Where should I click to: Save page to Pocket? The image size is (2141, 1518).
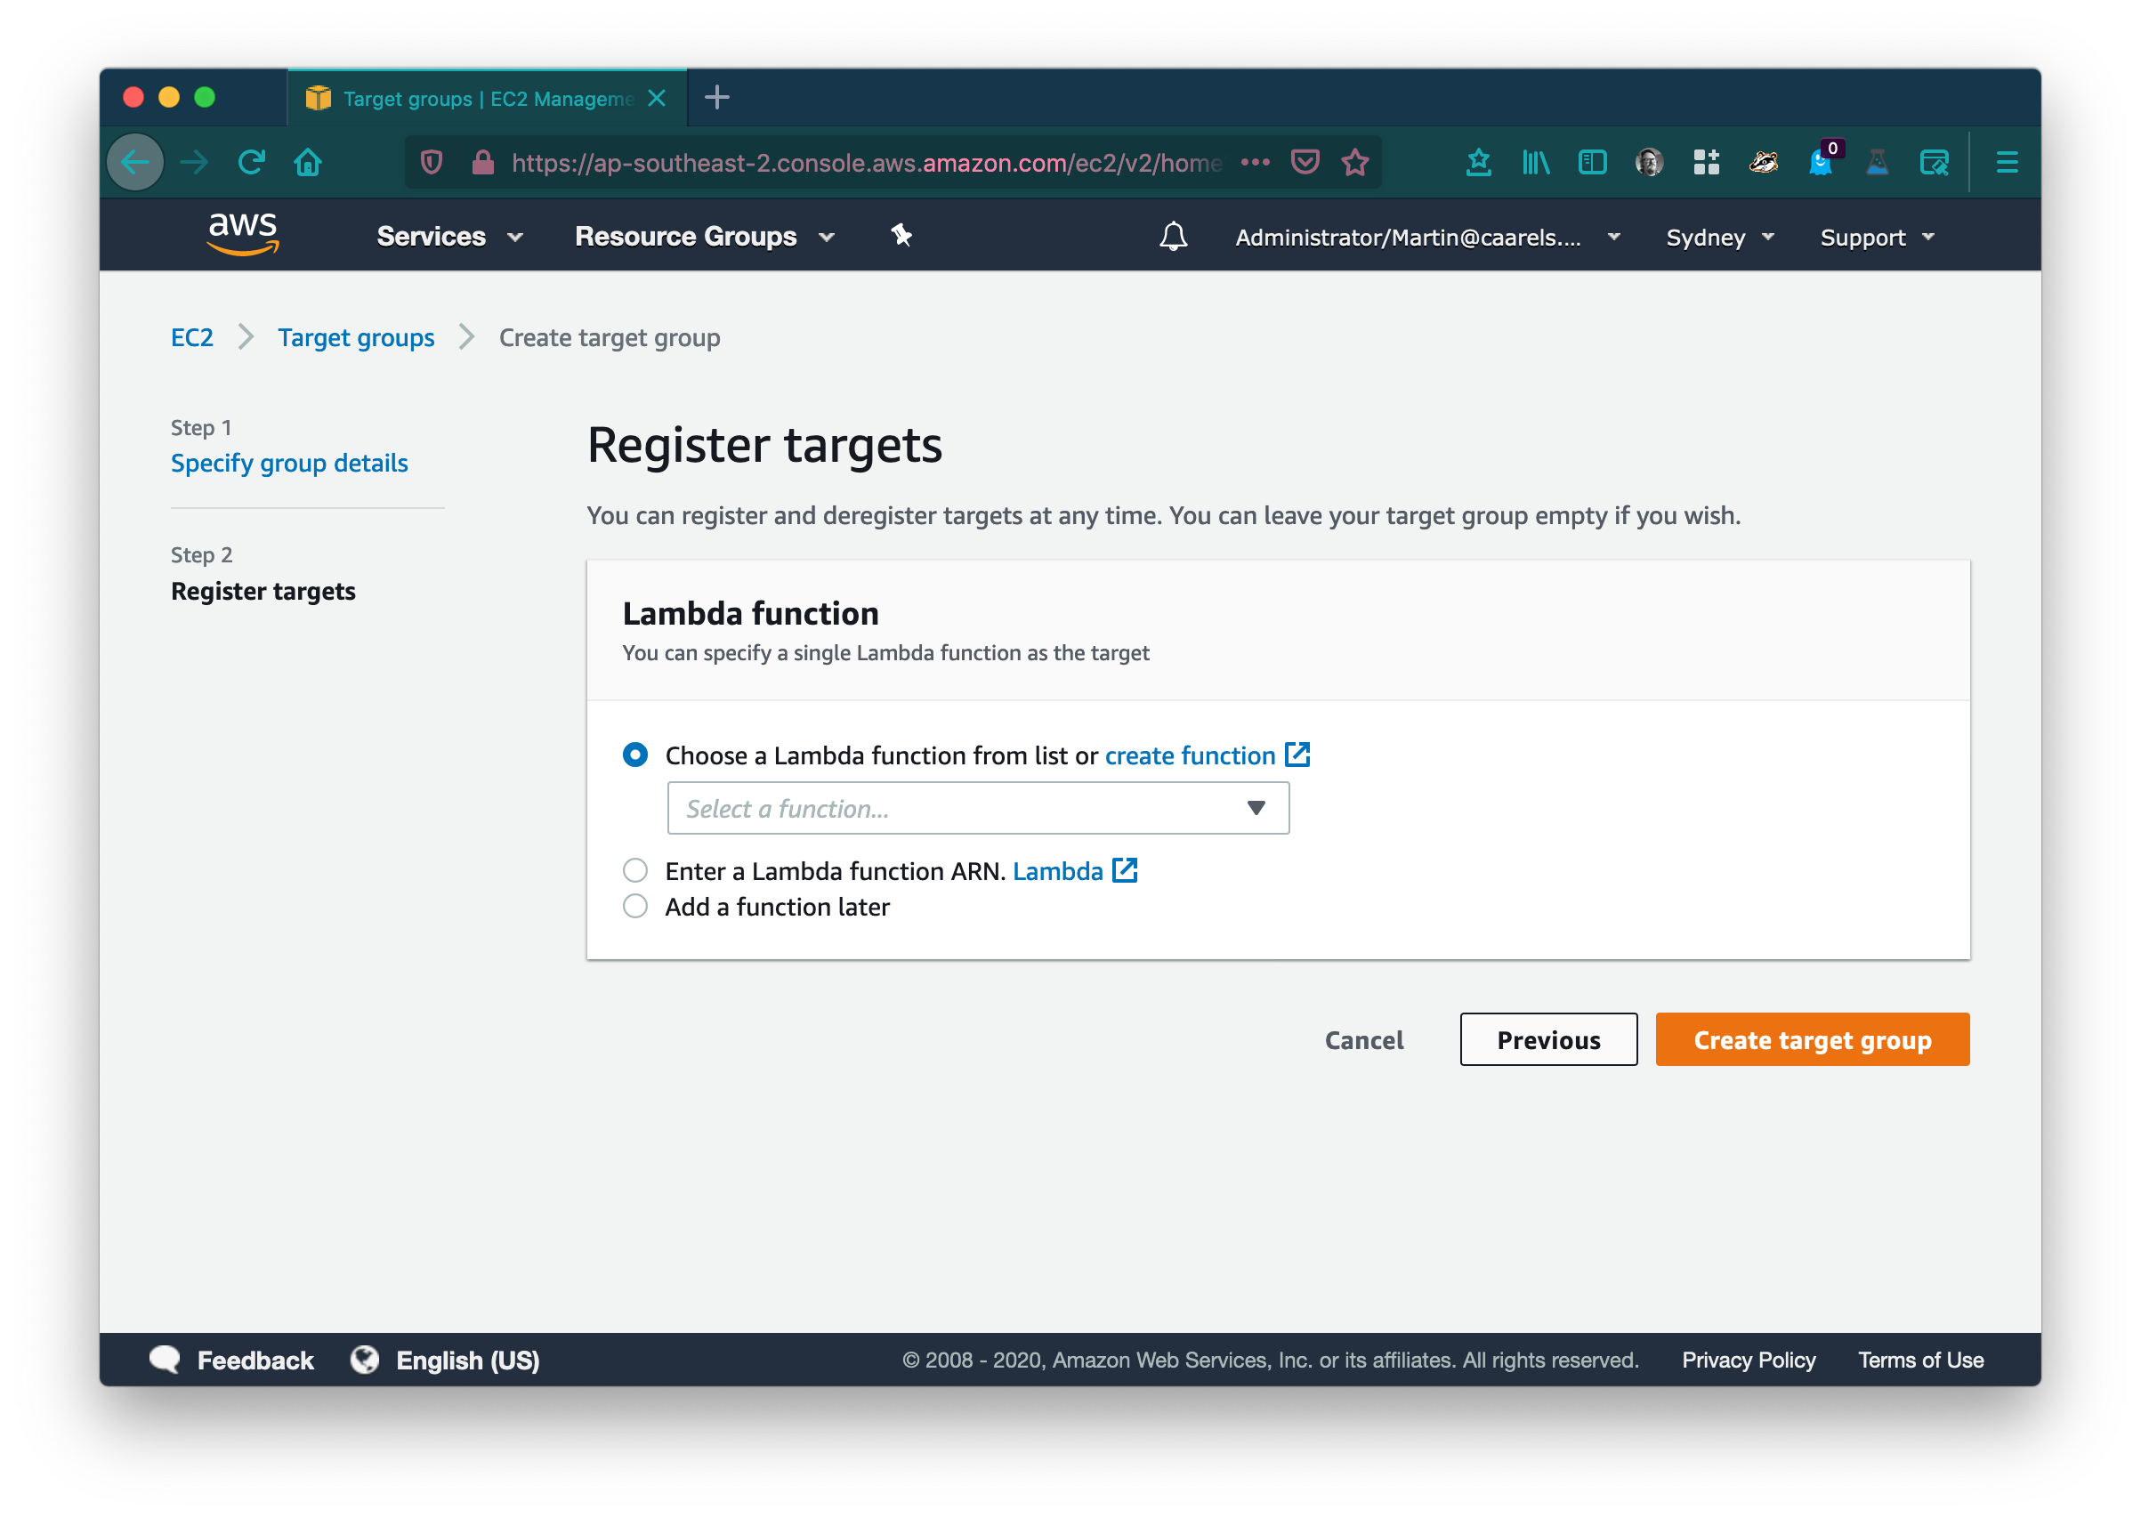1305,161
